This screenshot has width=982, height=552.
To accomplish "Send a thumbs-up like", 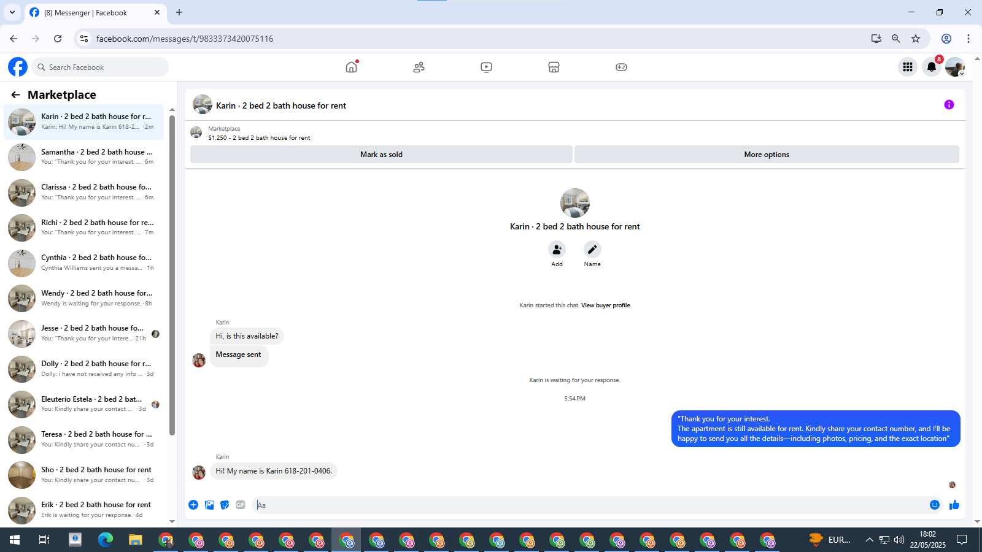I will 954,505.
